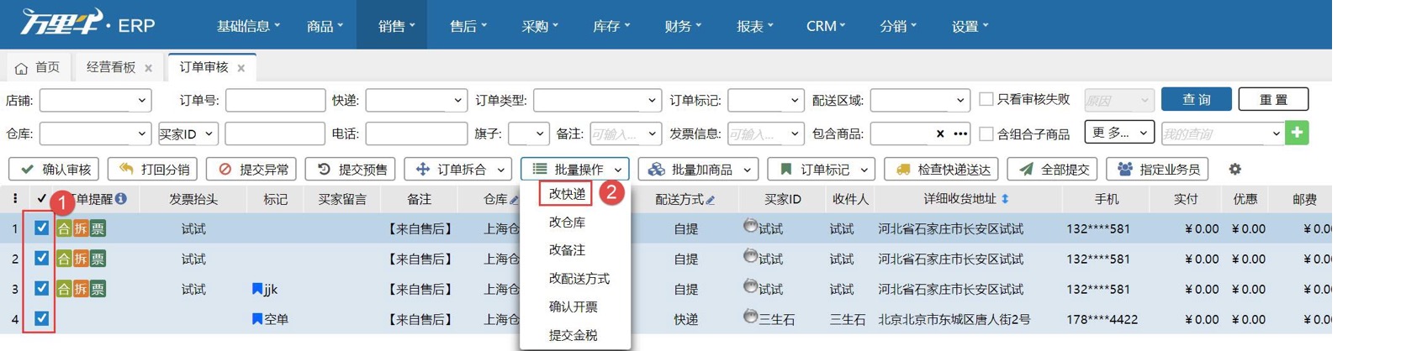Open the 旗子 dropdown
Image resolution: width=1422 pixels, height=351 pixels.
click(x=529, y=134)
